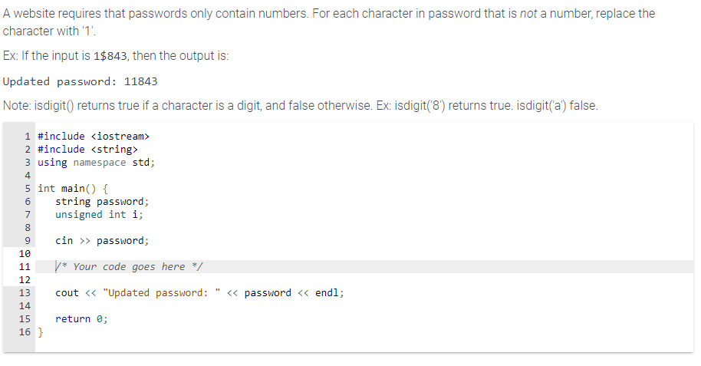Click the closing brace on line 16

click(40, 332)
